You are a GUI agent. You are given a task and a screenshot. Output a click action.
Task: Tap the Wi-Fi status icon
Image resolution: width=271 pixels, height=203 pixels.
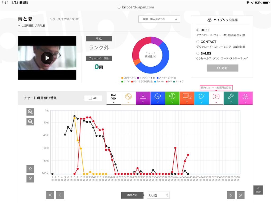[x=248, y=3]
